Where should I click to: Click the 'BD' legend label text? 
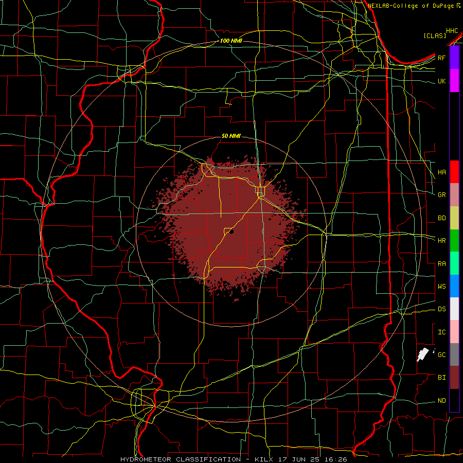click(x=442, y=218)
